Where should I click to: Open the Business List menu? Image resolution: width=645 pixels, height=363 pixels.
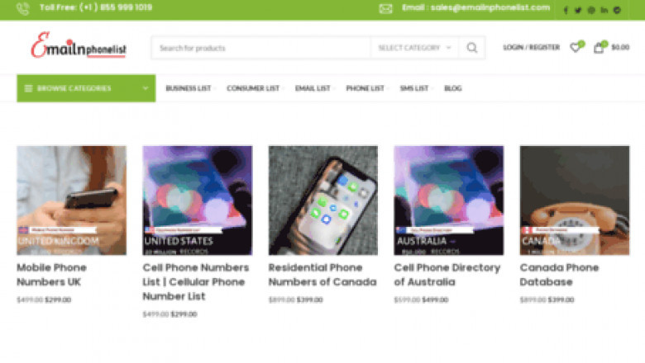click(189, 88)
